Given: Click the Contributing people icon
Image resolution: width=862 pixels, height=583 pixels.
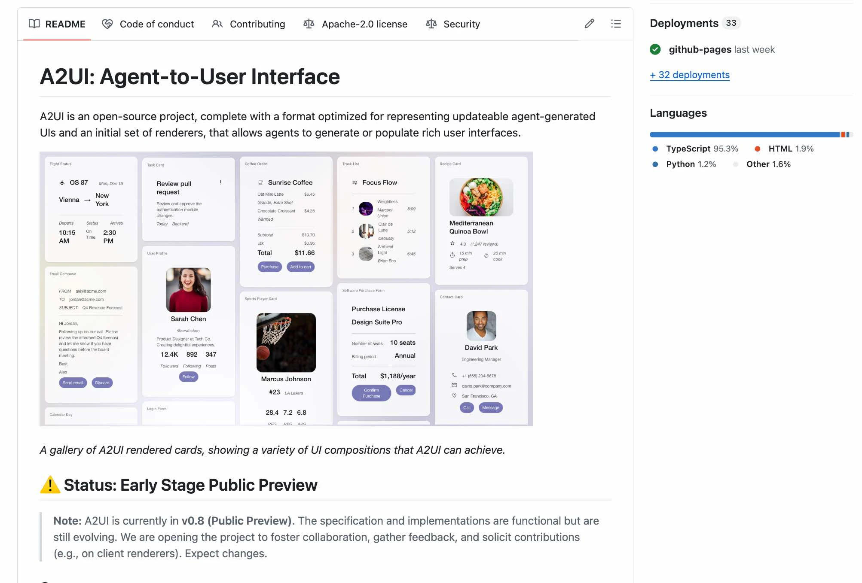Looking at the screenshot, I should pyautogui.click(x=217, y=24).
